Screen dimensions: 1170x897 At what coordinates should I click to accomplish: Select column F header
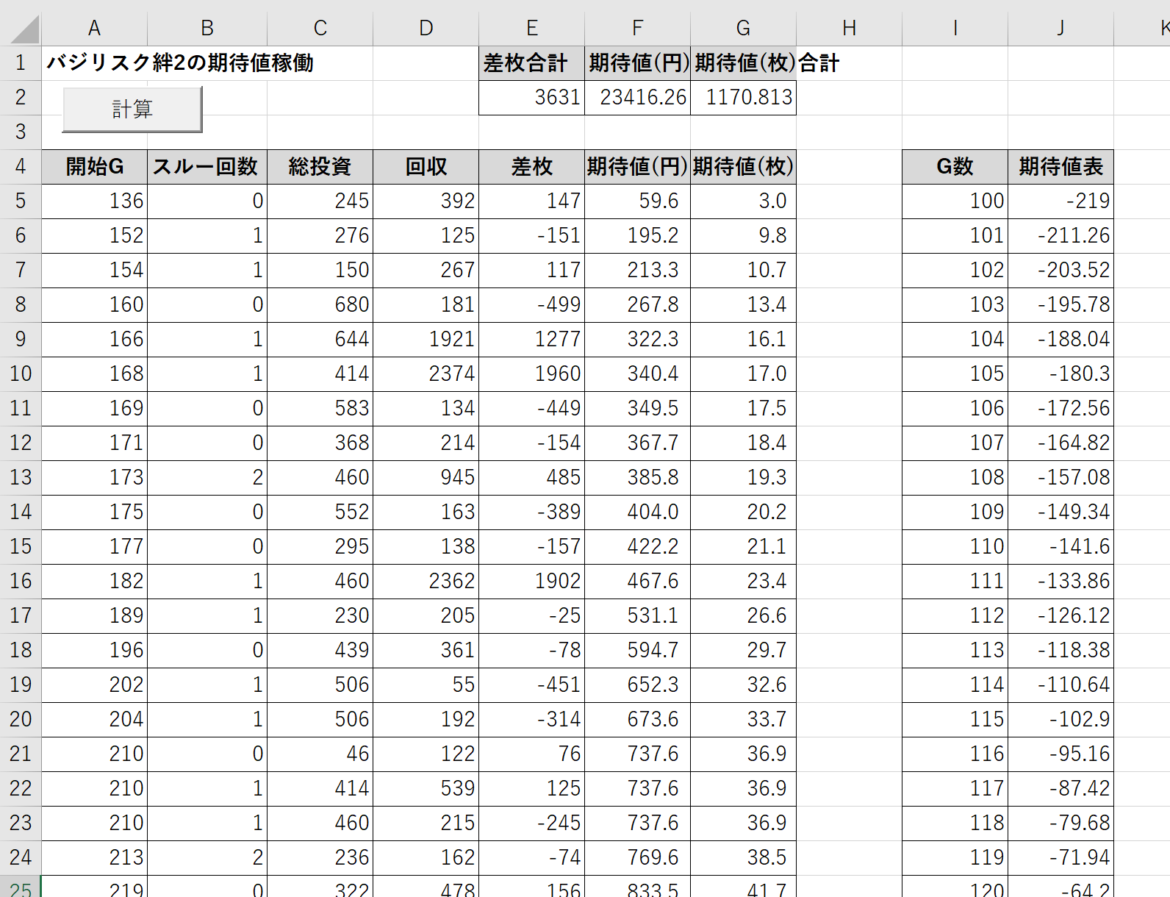pyautogui.click(x=637, y=28)
